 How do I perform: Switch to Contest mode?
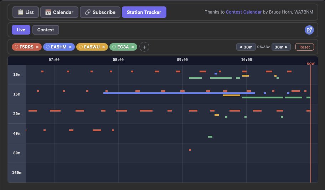tap(46, 30)
